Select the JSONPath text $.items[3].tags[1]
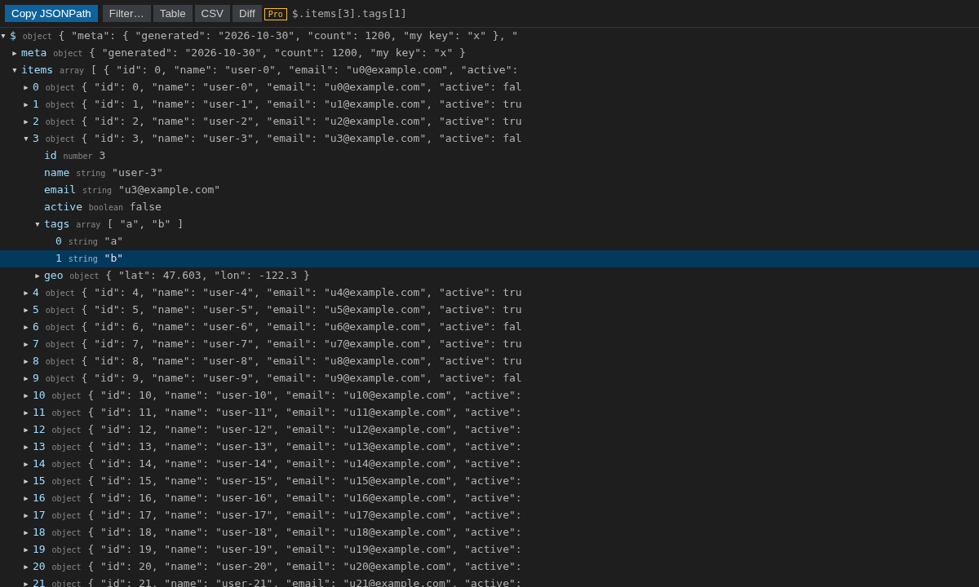The height and width of the screenshot is (587, 979). coord(349,13)
